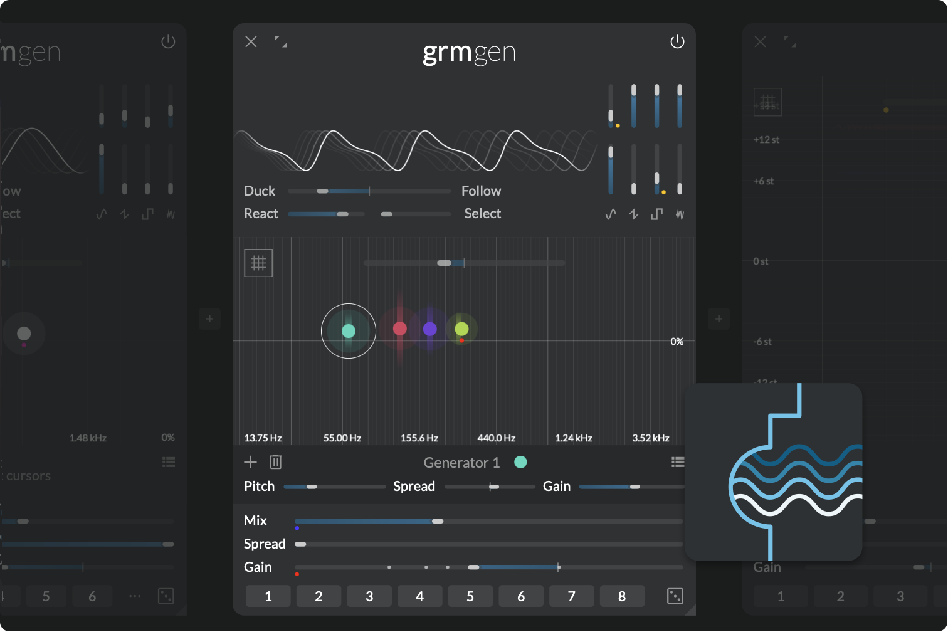948x632 pixels.
Task: Switch to preset slot 7
Action: click(571, 596)
